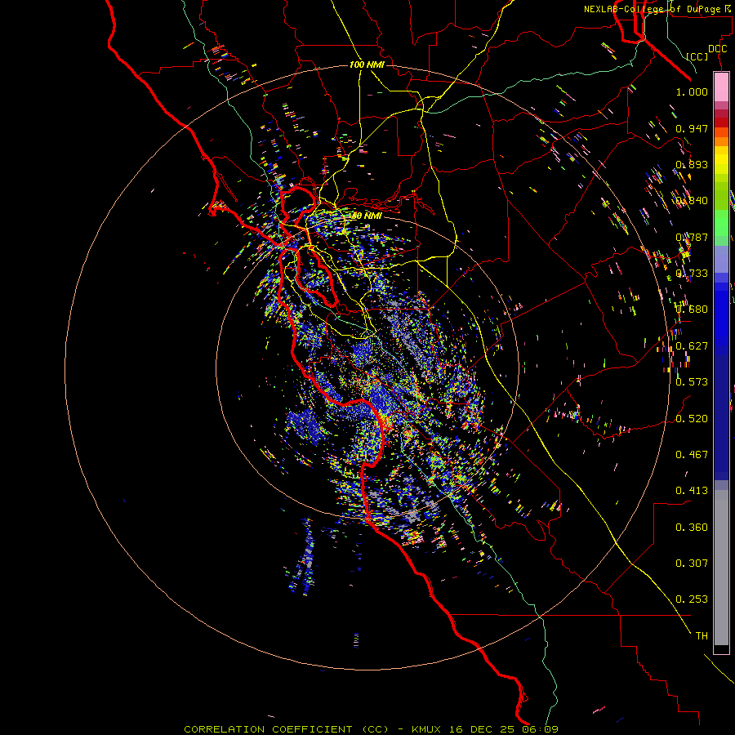The width and height of the screenshot is (735, 735).
Task: Click the 0.360 scale value
Action: (x=692, y=527)
